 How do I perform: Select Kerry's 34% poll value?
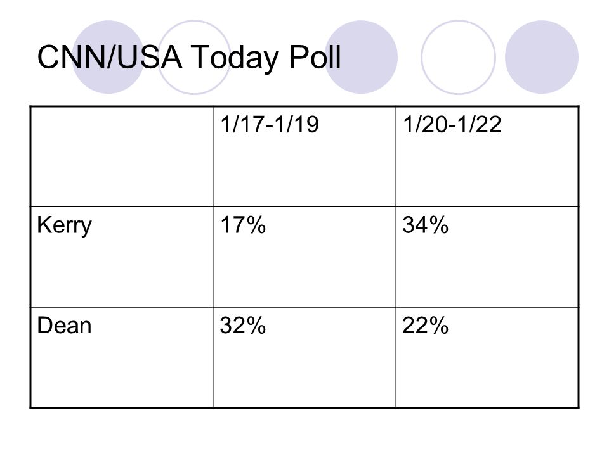(426, 225)
